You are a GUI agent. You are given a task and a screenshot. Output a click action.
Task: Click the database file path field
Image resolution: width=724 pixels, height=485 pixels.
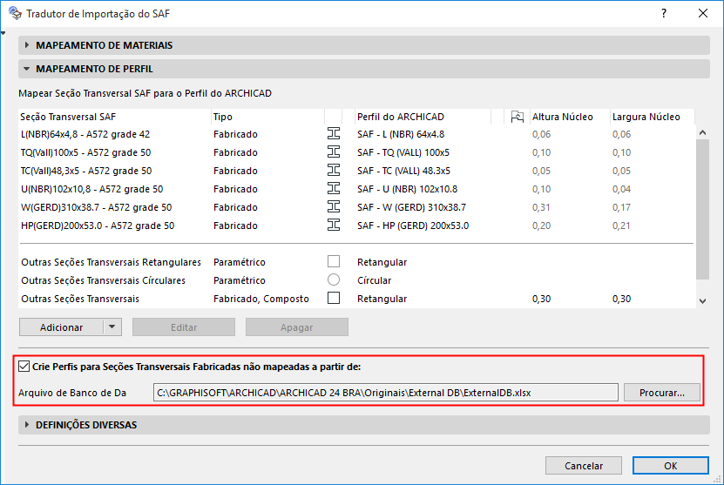[x=384, y=393]
